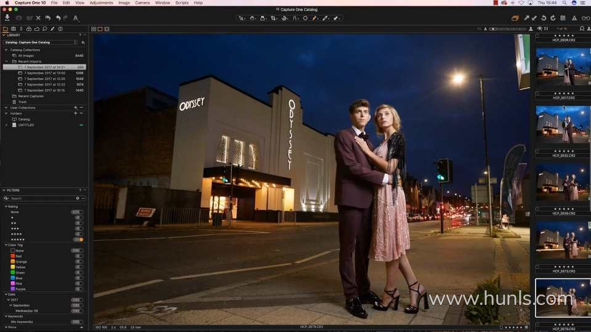Open the Catalog selection dropdown

[41, 42]
